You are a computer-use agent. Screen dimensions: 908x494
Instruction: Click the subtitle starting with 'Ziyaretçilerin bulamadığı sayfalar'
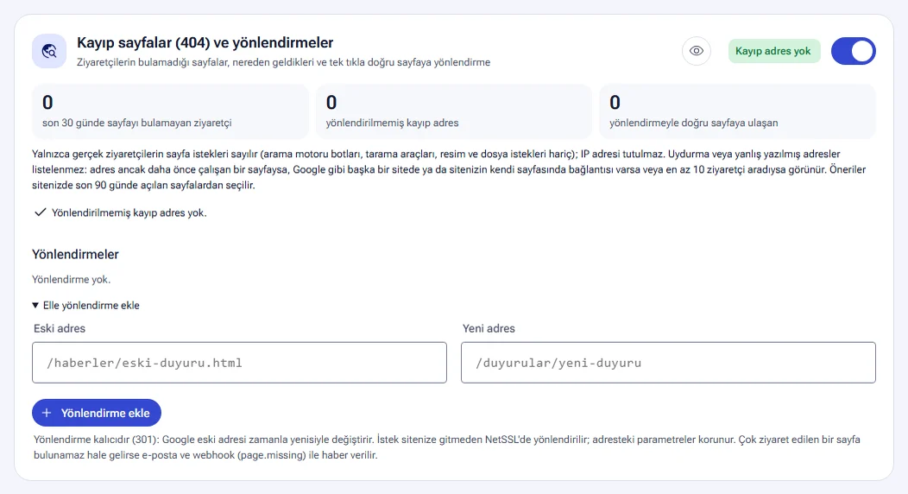(x=284, y=62)
